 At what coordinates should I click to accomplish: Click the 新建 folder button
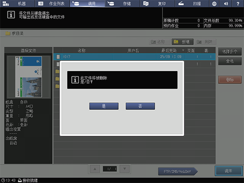point(183,42)
